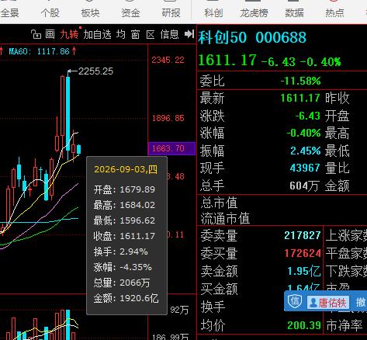Click the 2345.22 axis price label
The width and height of the screenshot is (367, 340).
pyautogui.click(x=168, y=60)
